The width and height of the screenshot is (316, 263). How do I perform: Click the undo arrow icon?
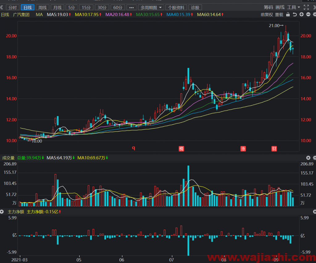295,15
